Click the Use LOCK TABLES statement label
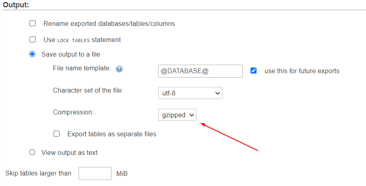366x186 pixels. coord(82,40)
